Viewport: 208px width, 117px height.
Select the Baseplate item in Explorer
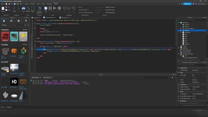point(187,32)
